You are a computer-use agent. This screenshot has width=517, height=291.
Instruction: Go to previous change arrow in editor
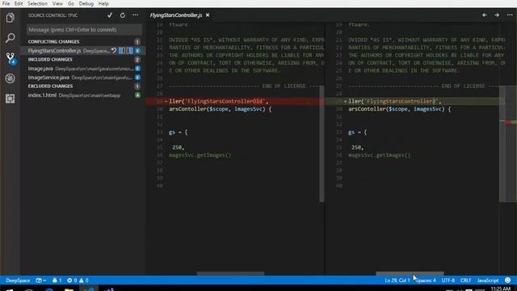485,15
